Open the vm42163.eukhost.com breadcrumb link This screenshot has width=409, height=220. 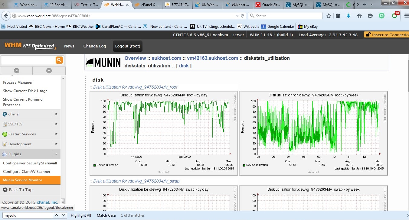[213, 58]
